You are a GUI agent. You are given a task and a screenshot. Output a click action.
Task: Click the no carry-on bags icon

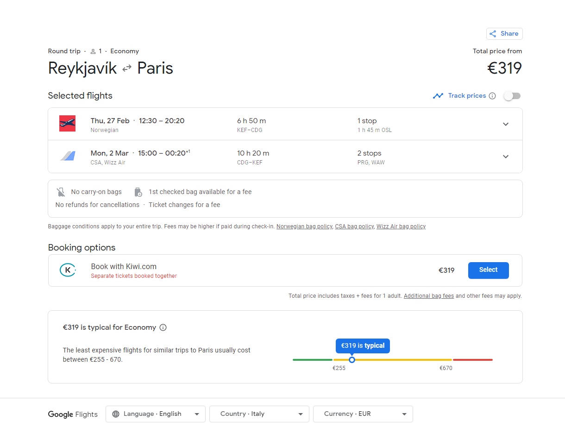pos(61,192)
